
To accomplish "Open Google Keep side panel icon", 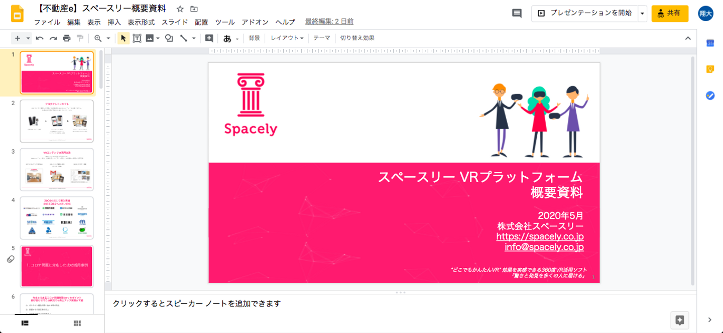I will pyautogui.click(x=710, y=69).
